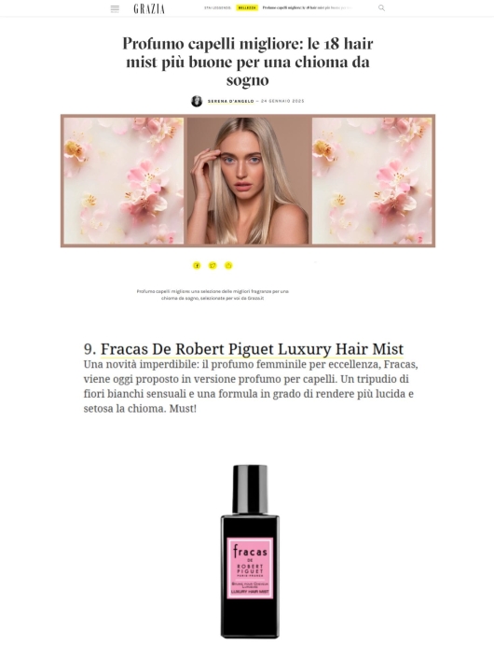
Task: Open Fracas De Robert Piguet Luxury Hair Mist link
Action: [x=252, y=349]
